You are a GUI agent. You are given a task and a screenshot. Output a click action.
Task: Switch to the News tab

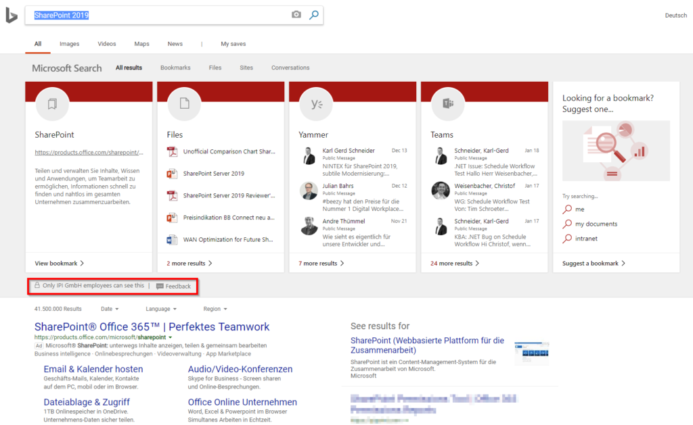tap(175, 44)
